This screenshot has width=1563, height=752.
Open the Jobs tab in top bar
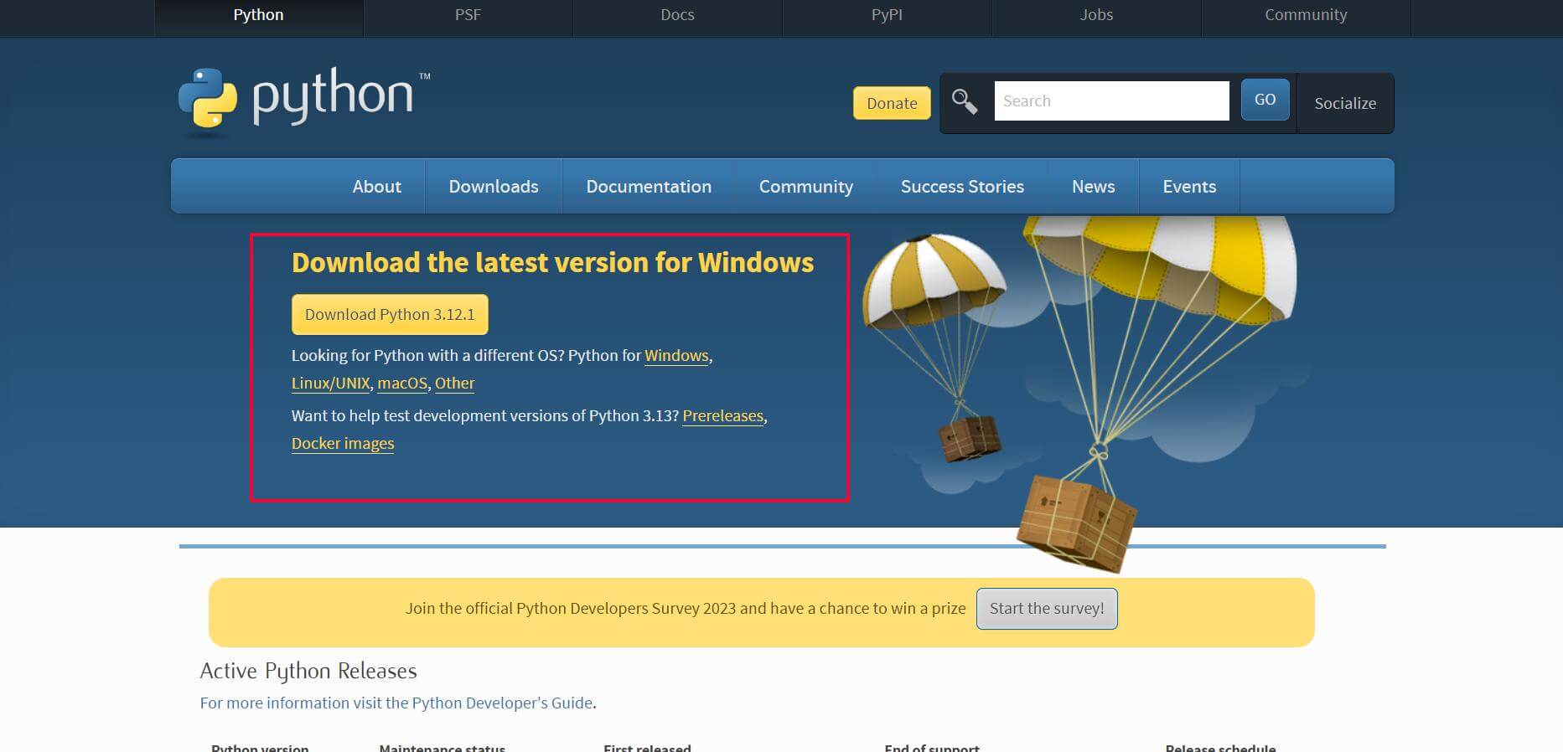coord(1096,15)
